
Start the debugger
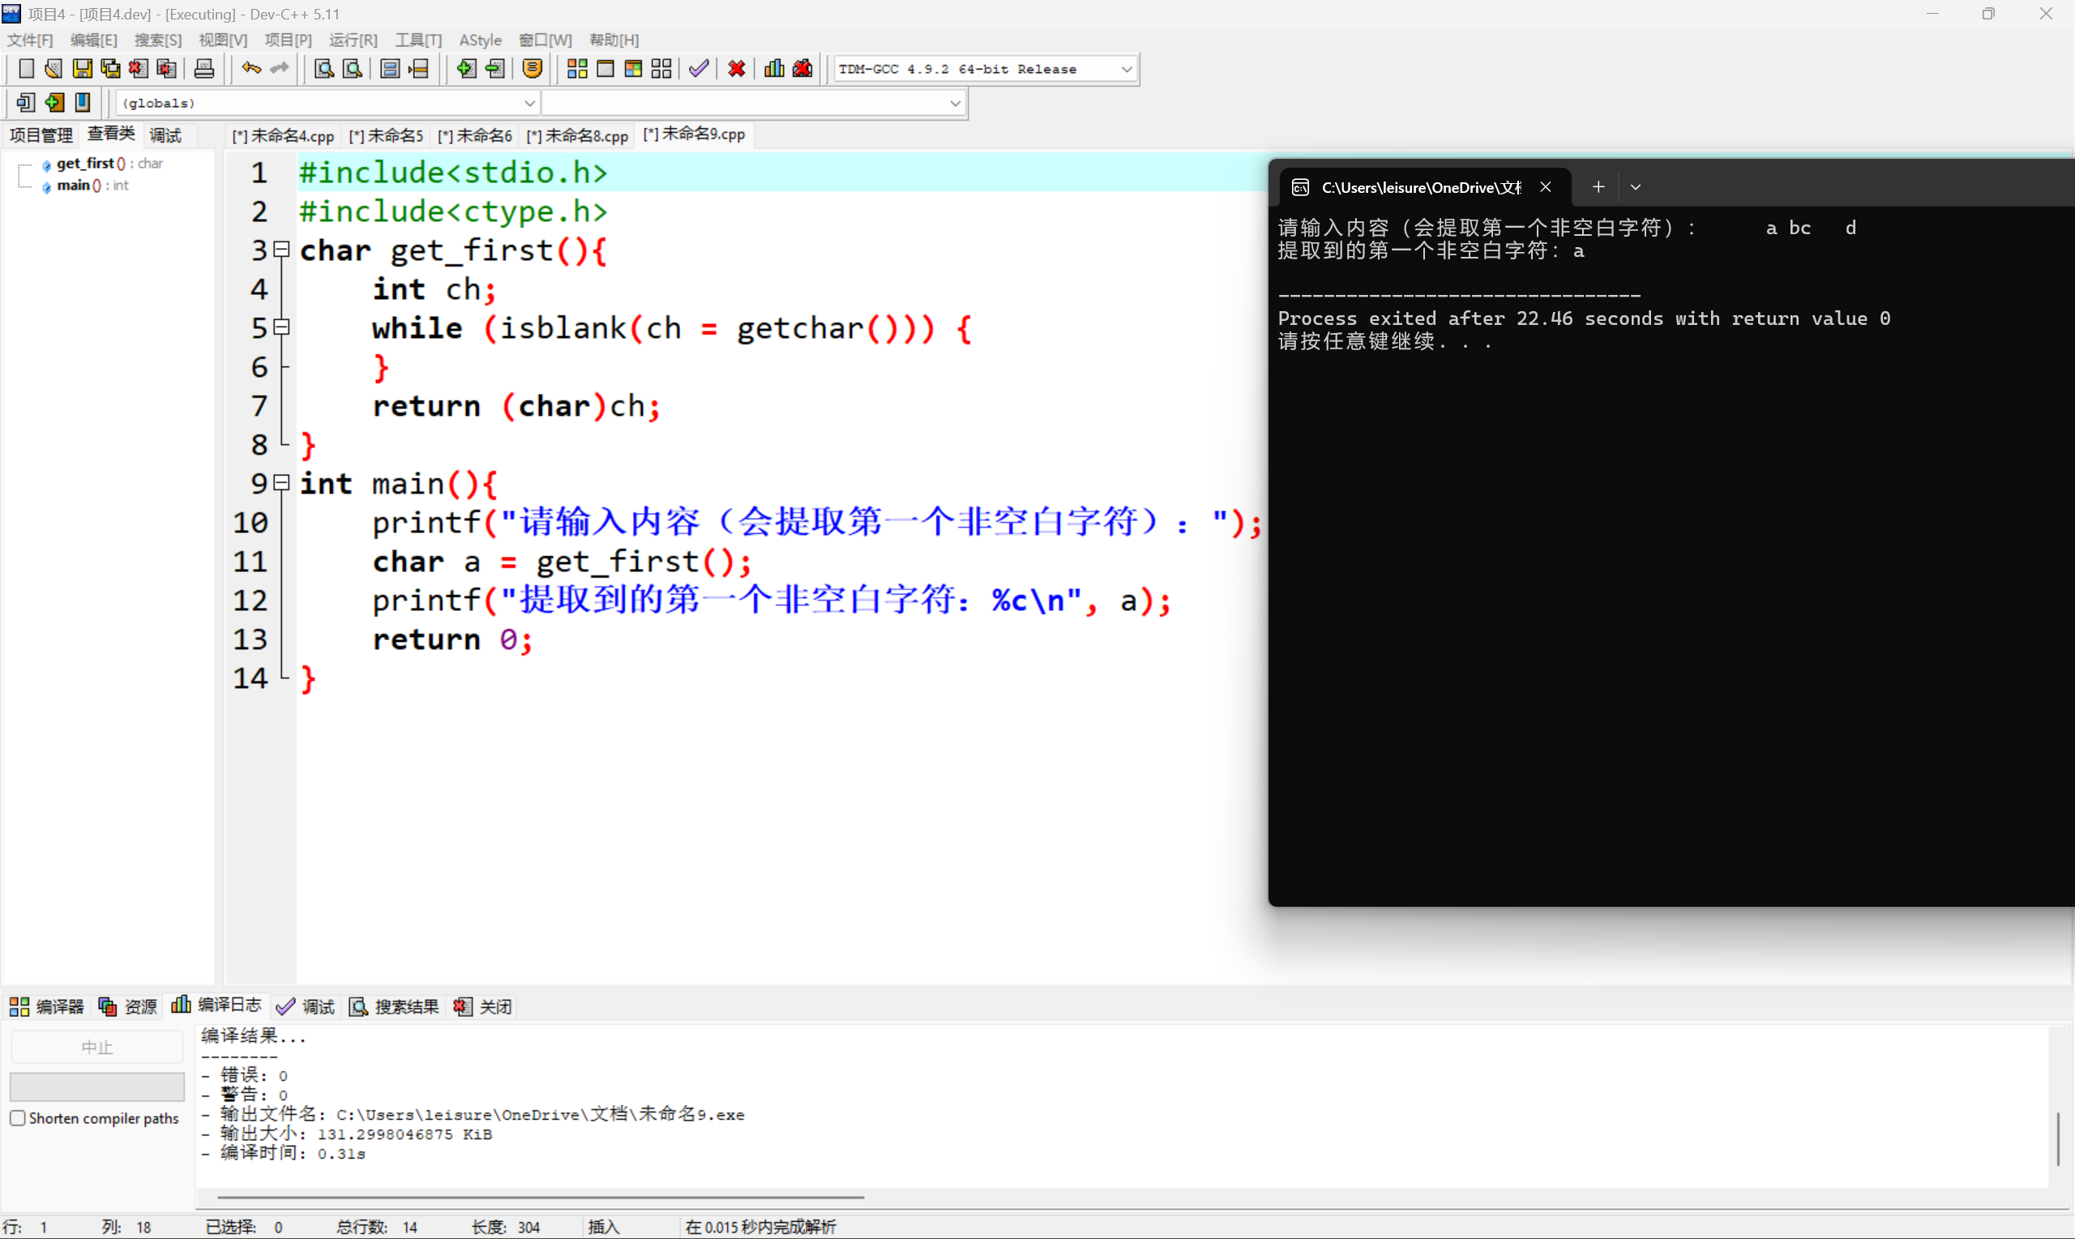699,68
